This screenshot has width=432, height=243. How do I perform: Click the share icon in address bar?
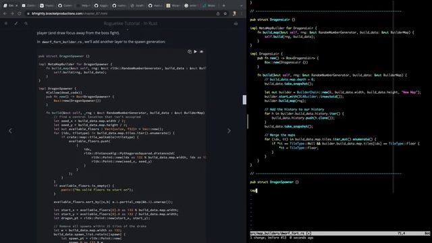point(218,13)
